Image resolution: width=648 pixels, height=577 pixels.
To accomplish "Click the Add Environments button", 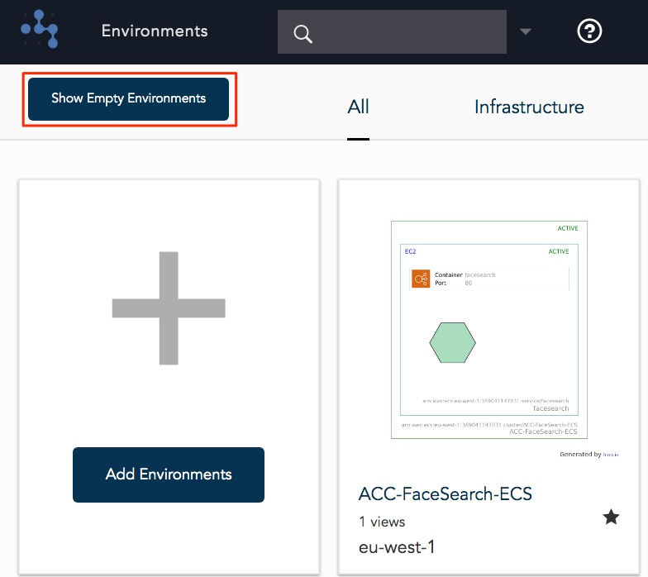I will click(169, 474).
